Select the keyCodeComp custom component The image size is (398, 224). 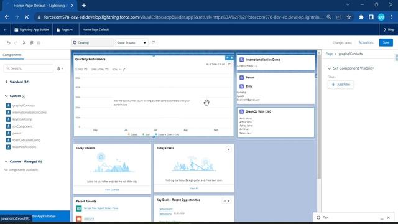click(x=22, y=119)
